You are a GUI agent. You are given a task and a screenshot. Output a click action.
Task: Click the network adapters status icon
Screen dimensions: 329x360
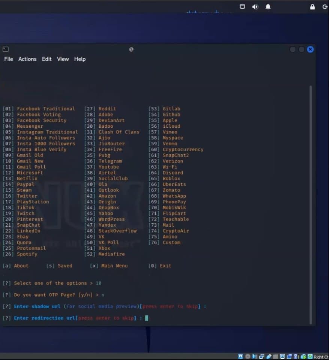pos(261,356)
